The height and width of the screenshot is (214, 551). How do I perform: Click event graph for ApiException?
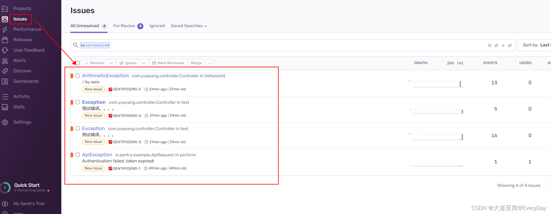[x=438, y=165]
